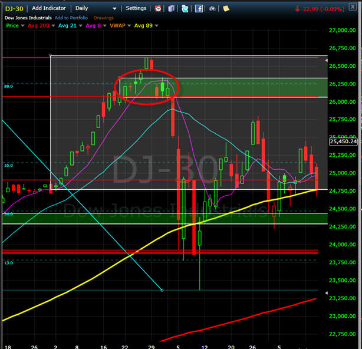The height and width of the screenshot is (349, 362).
Task: Click the 26,250.00 price axis label
Action: point(342,84)
